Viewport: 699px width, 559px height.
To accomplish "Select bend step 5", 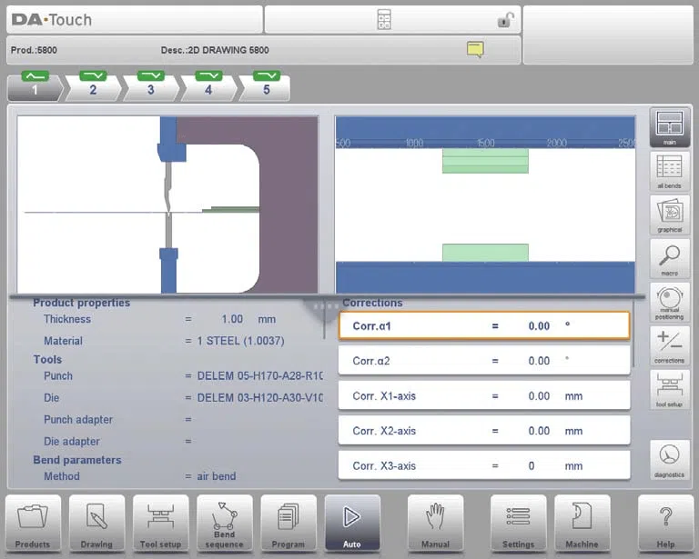I will (266, 86).
